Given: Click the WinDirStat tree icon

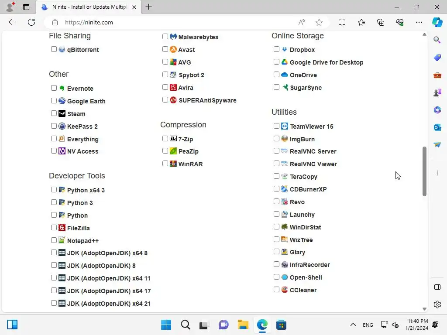Looking at the screenshot, I should pyautogui.click(x=285, y=227).
